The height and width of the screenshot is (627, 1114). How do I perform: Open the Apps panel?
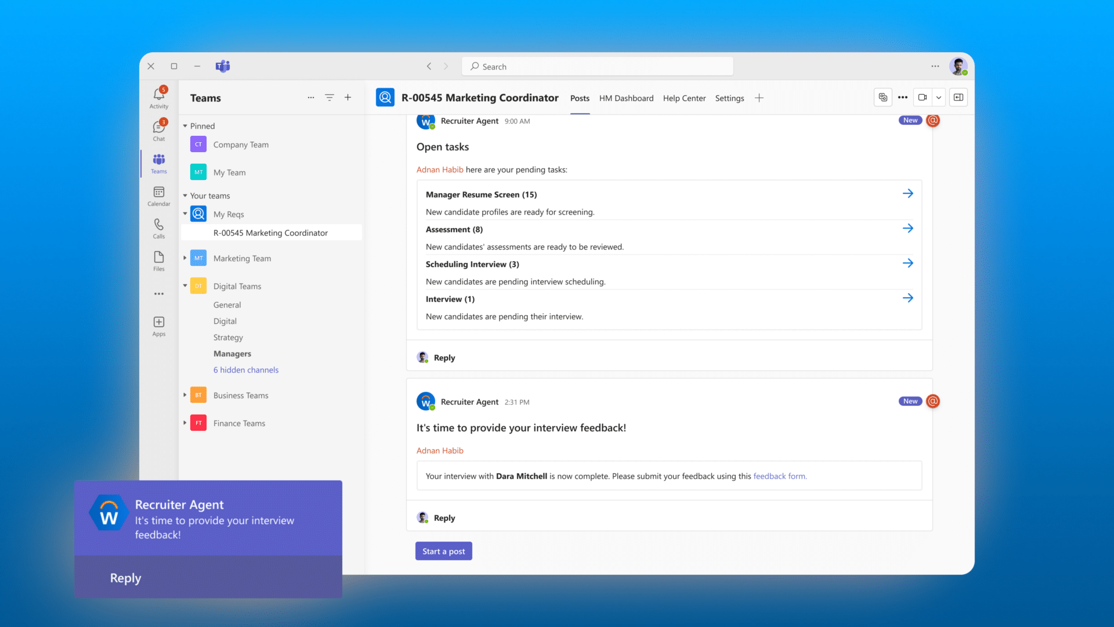point(158,325)
